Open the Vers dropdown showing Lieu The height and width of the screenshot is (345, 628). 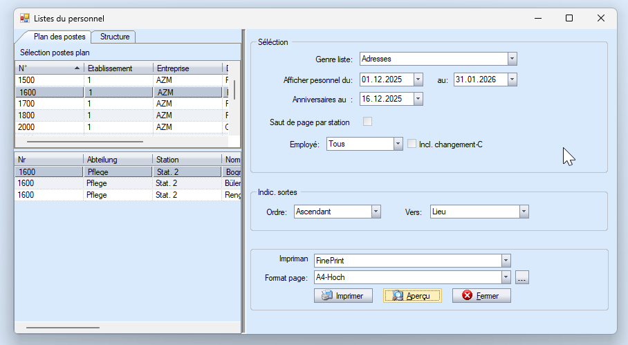(524, 212)
